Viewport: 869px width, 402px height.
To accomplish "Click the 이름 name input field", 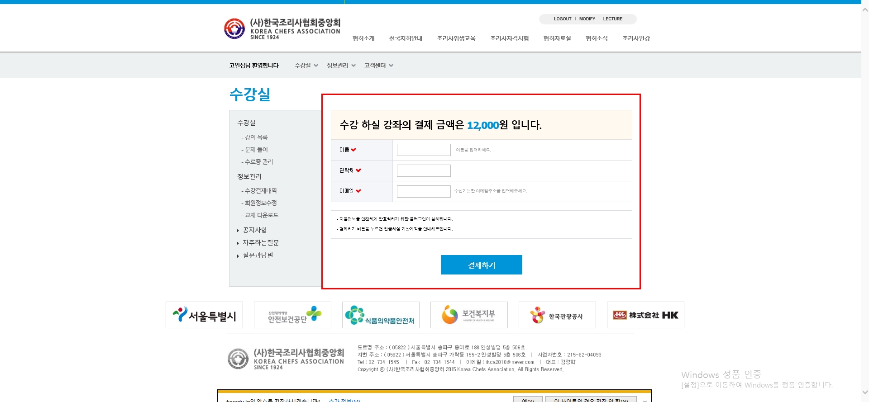I will (424, 150).
